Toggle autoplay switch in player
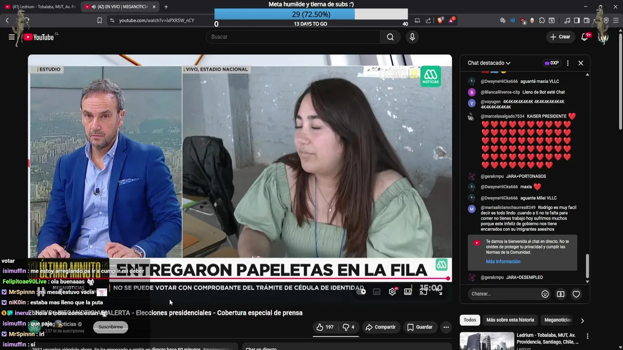Screen dimensions: 623x350 [x=361, y=292]
